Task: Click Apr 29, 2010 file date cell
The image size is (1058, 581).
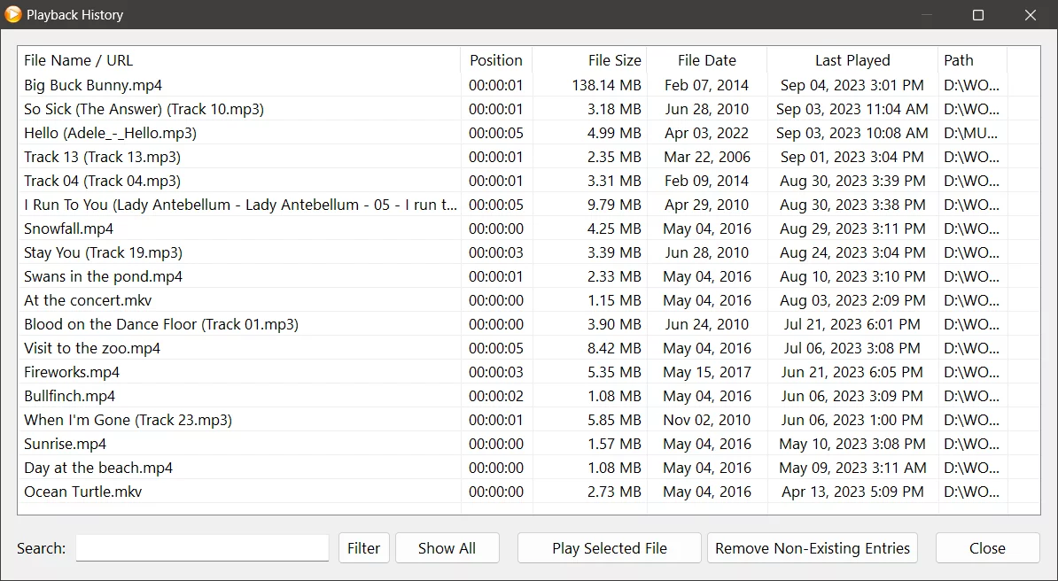Action: [x=706, y=205]
